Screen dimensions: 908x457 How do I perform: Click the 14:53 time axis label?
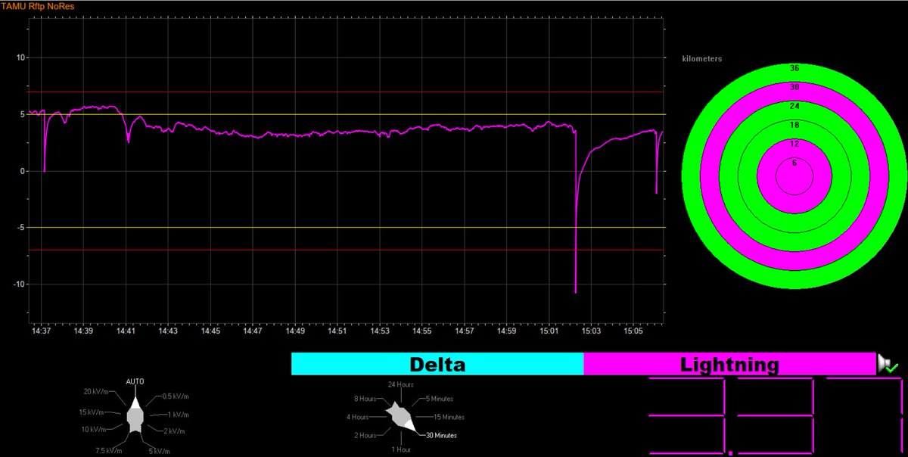381,331
